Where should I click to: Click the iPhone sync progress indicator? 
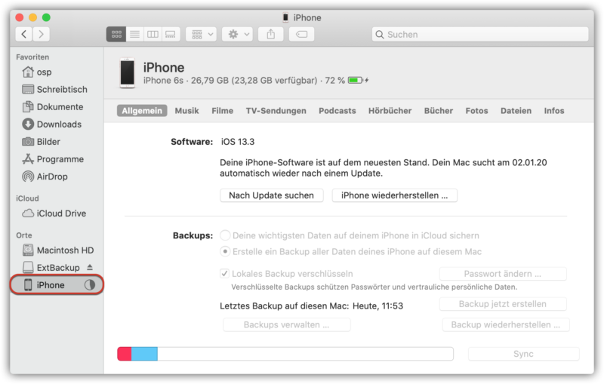click(x=90, y=284)
